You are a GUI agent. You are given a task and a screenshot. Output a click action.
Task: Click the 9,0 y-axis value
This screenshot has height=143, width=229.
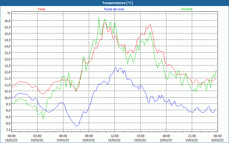8,110
